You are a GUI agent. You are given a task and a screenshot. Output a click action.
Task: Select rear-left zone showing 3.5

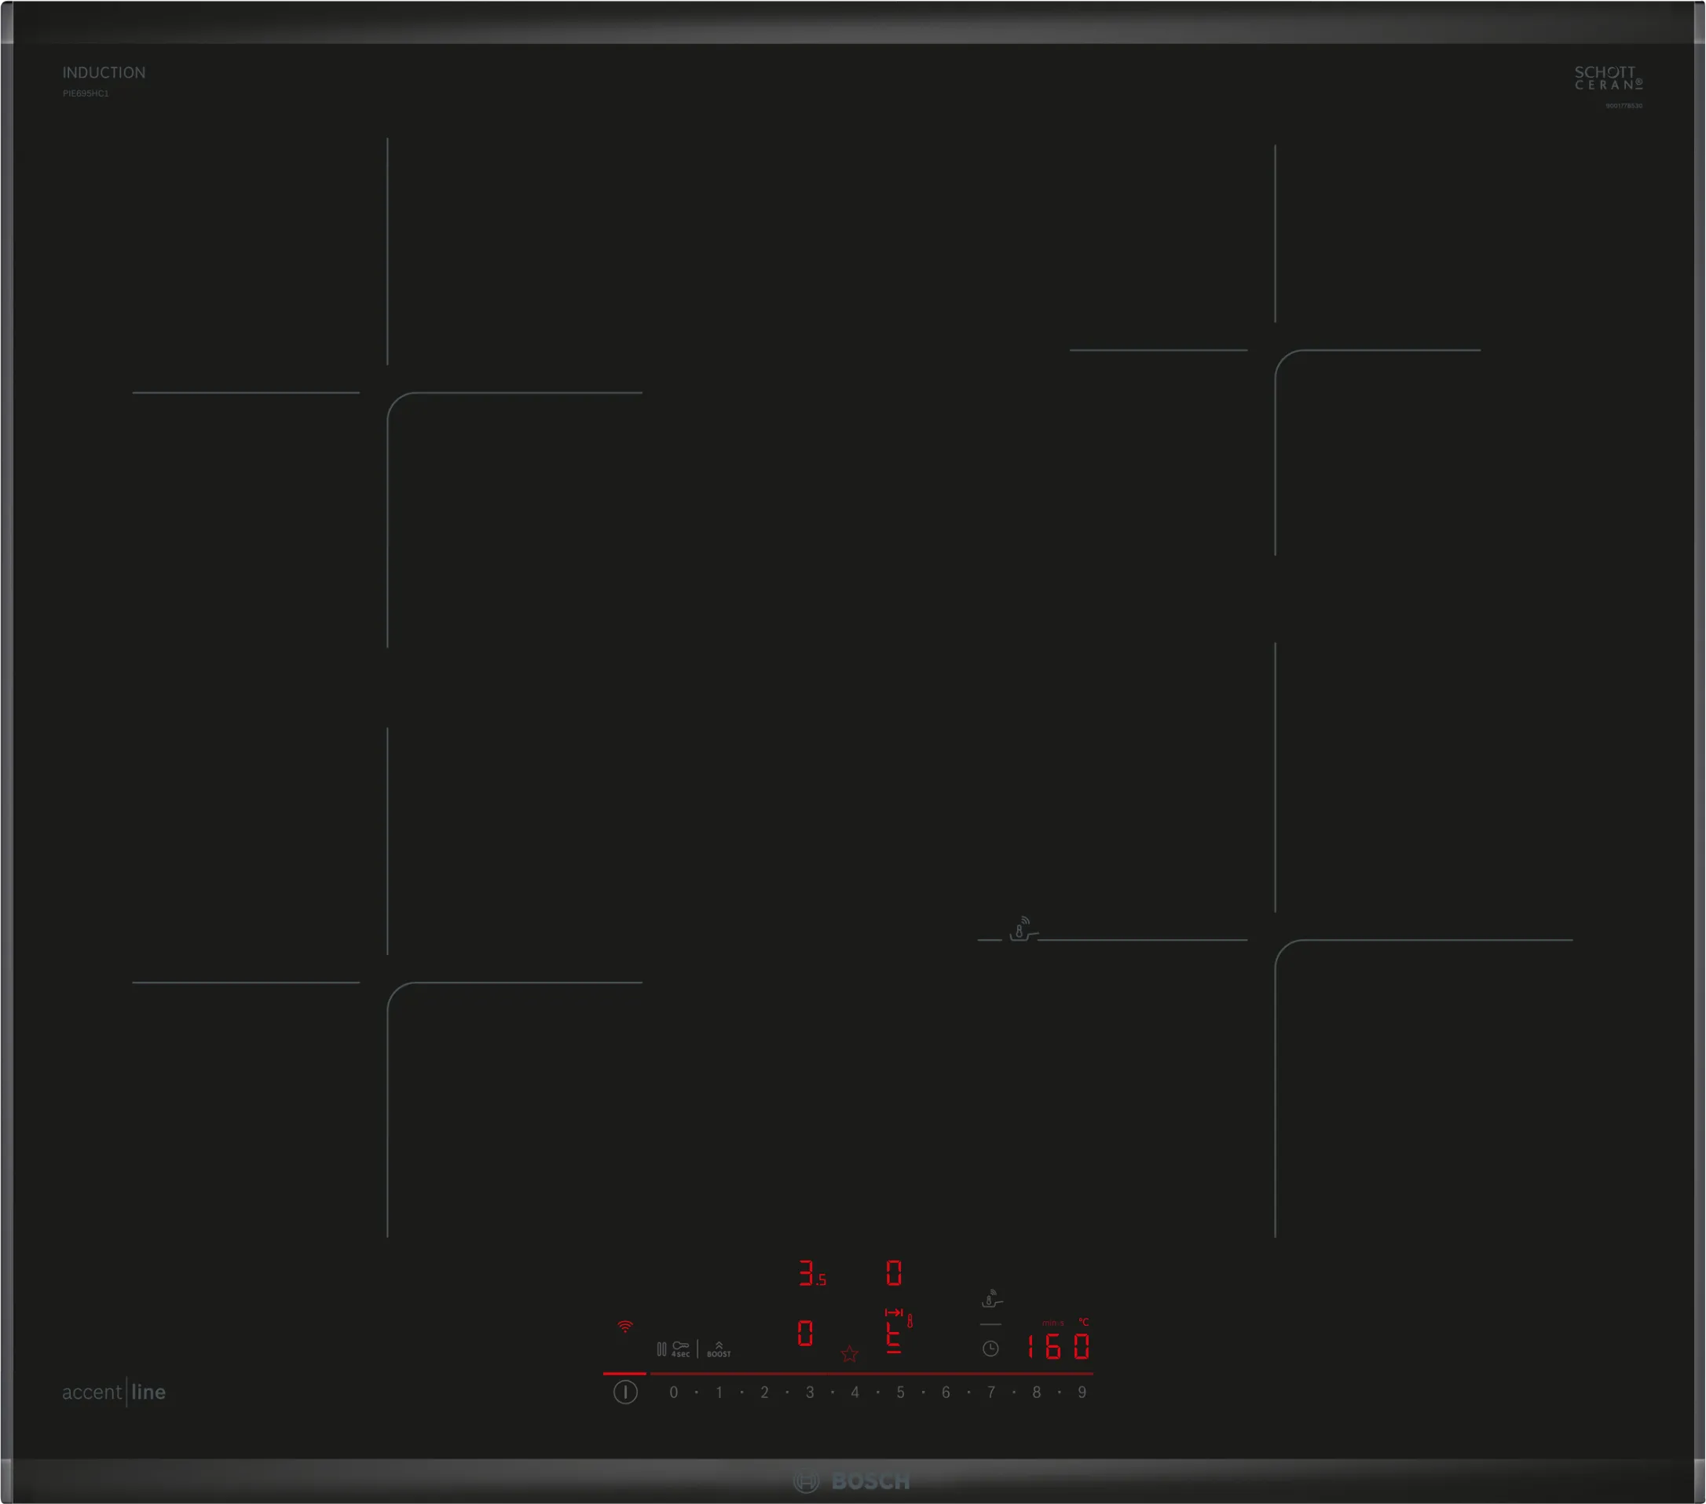(811, 1274)
